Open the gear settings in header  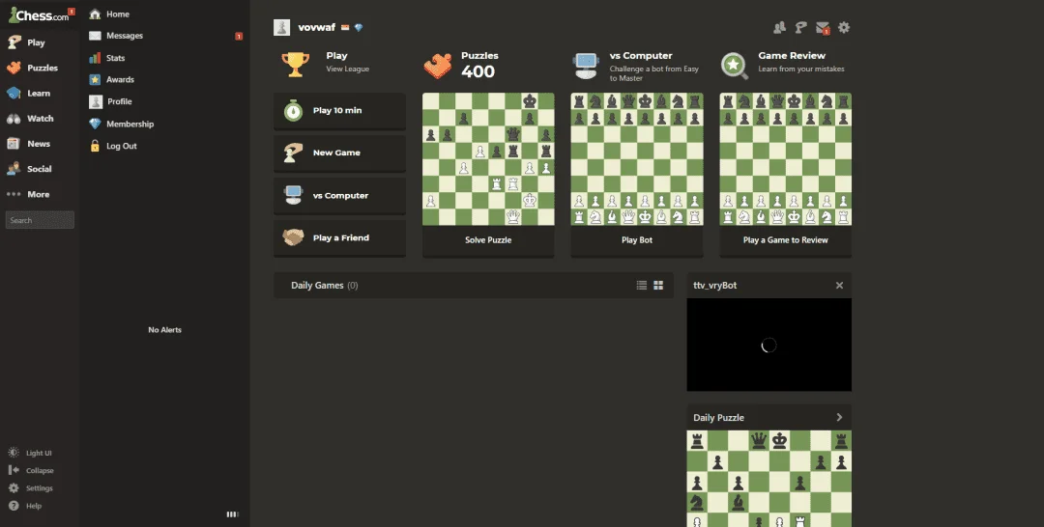coord(844,27)
